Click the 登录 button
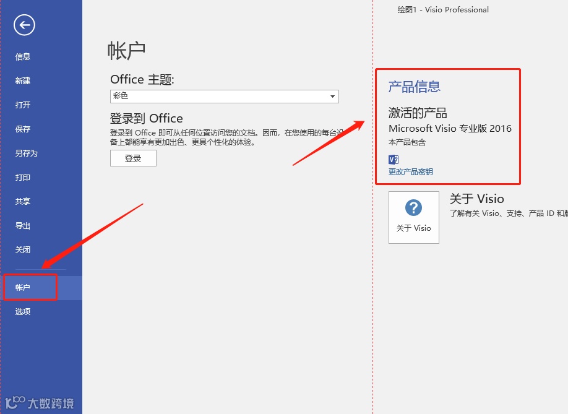 coord(133,158)
